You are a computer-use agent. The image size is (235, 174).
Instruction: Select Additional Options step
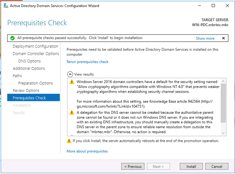coord(29,68)
